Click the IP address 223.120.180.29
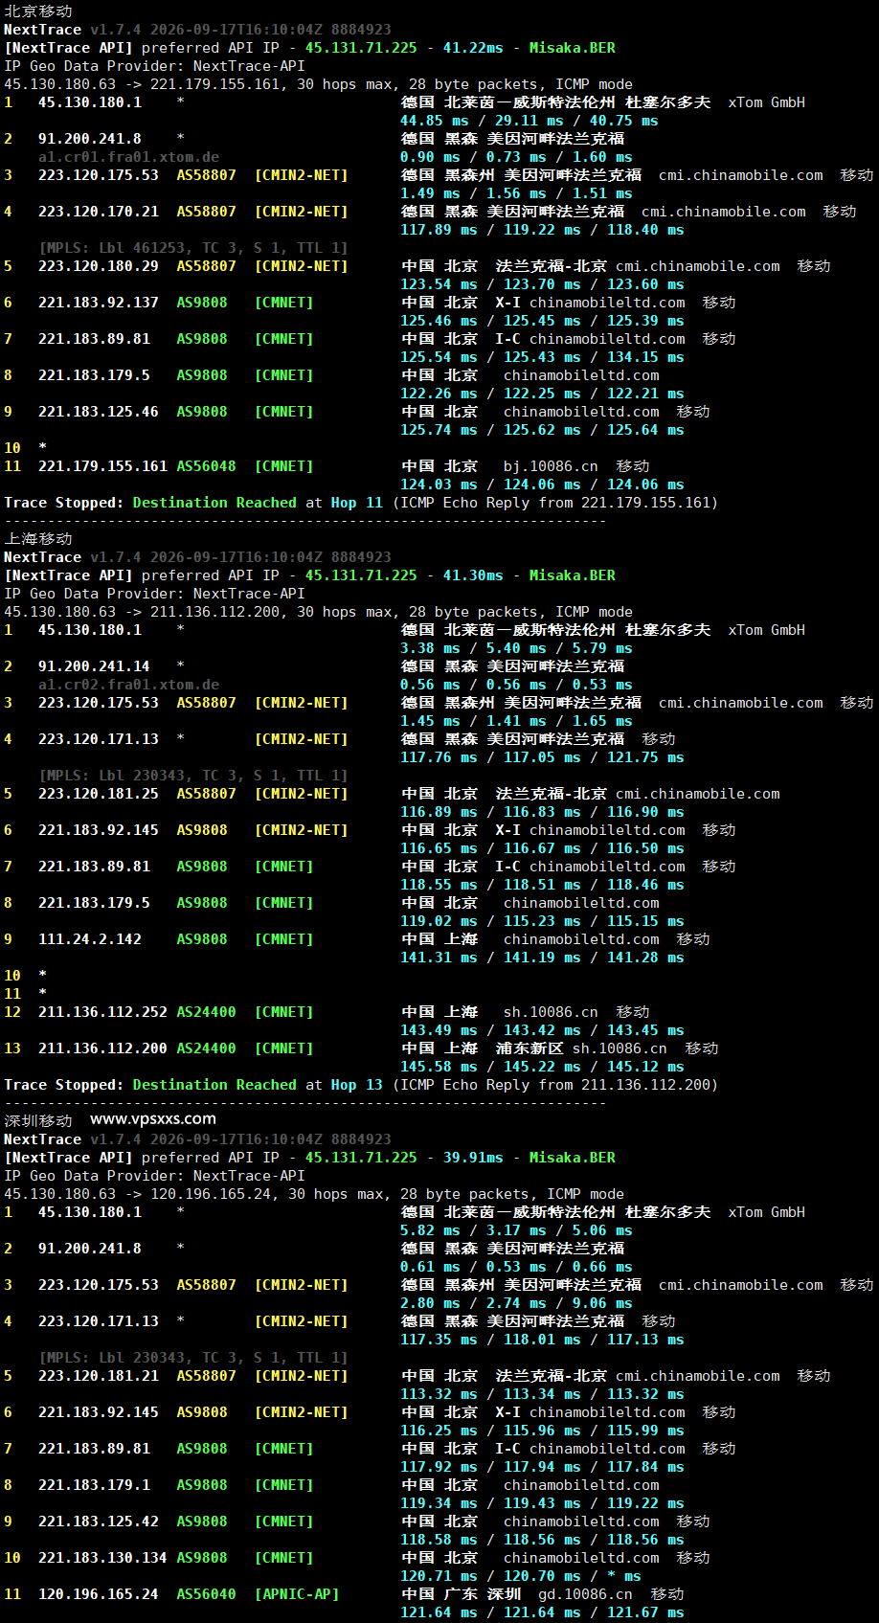The image size is (879, 1623). pos(99,266)
